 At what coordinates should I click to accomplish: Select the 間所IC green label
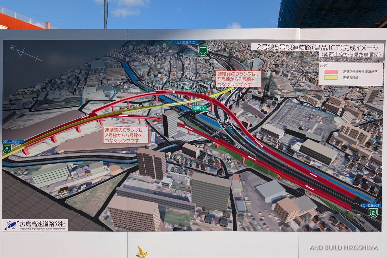tap(199, 108)
